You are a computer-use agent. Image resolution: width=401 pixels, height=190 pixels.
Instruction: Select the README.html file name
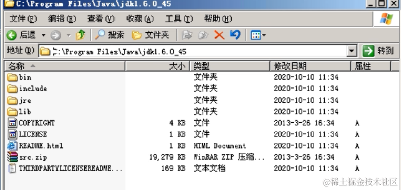coord(41,146)
